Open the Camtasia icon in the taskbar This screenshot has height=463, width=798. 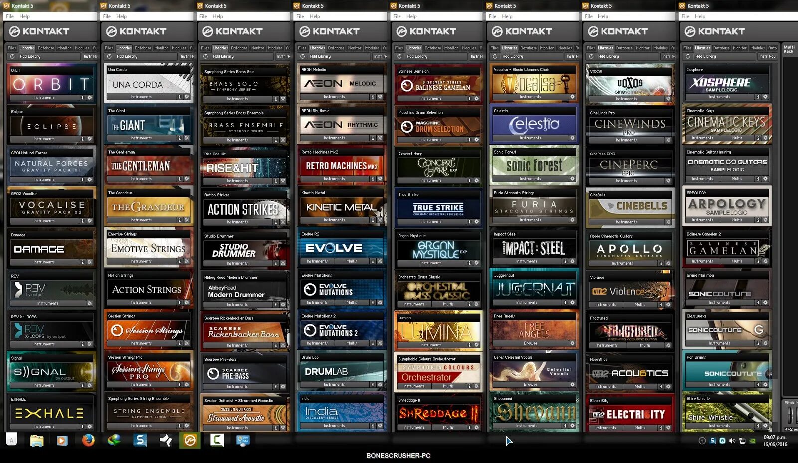point(217,440)
